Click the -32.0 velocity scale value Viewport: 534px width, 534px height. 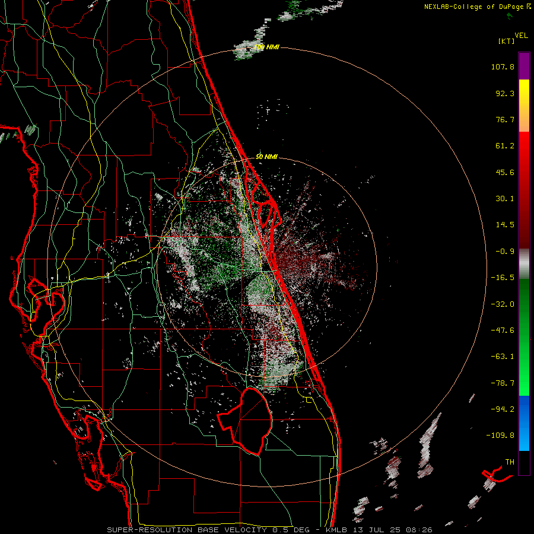point(503,304)
